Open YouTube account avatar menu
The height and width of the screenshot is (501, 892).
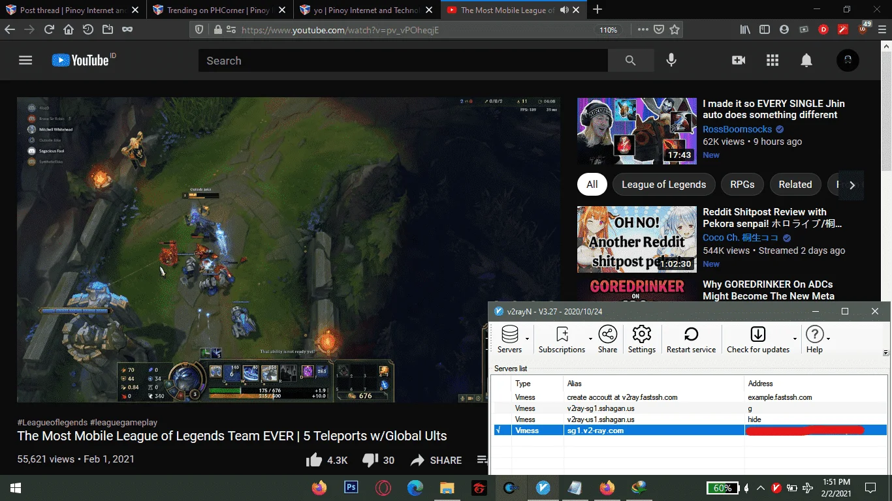848,60
